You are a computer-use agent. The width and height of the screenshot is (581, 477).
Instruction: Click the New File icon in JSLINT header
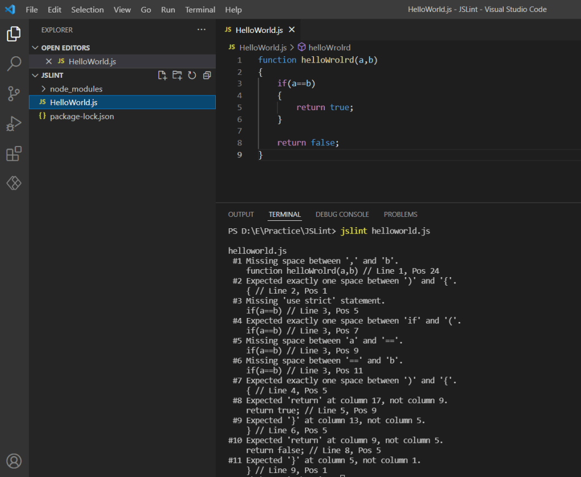tap(162, 75)
